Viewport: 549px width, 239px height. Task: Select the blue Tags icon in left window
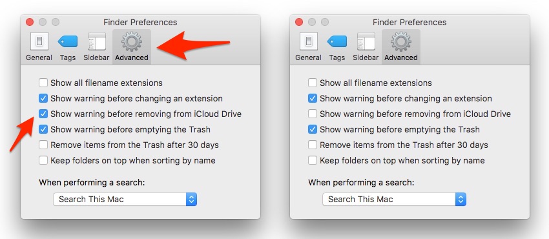pyautogui.click(x=68, y=41)
